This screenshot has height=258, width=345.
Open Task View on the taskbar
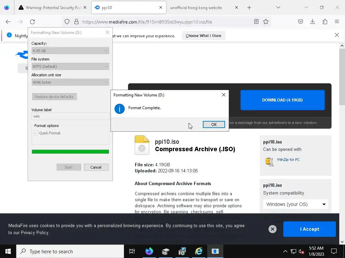pyautogui.click(x=132, y=251)
